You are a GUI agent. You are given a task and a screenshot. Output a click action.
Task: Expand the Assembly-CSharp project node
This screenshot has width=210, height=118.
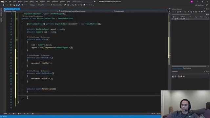click(173, 19)
